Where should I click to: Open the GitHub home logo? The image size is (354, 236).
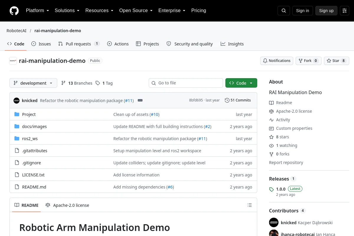point(14,11)
